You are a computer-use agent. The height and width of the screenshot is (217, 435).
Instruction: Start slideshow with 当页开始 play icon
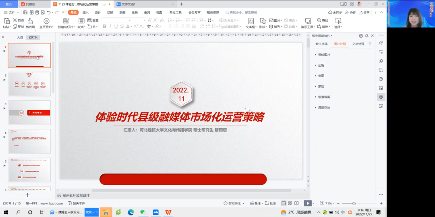pyautogui.click(x=46, y=21)
